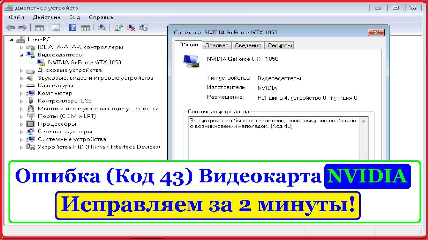Open the Действие menu
428x240 pixels.
[47, 17]
